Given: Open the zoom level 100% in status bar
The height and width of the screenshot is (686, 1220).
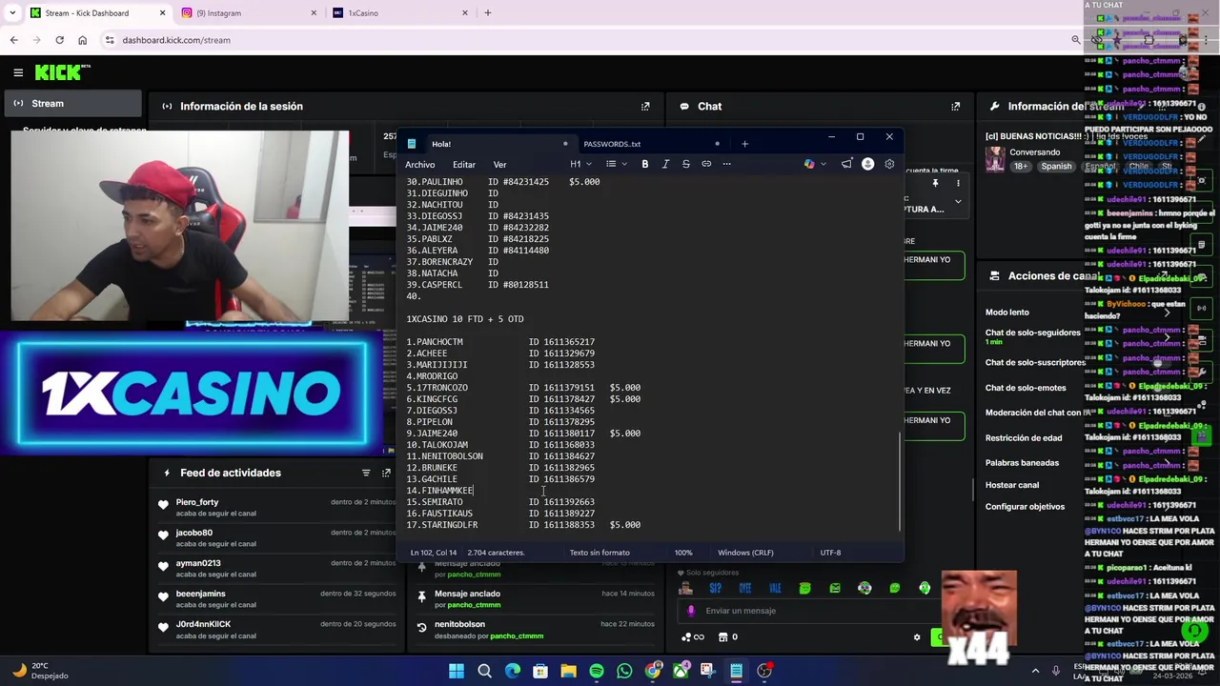Looking at the screenshot, I should 683,553.
